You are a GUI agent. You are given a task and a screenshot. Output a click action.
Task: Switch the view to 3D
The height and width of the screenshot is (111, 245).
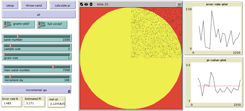coord(179,4)
